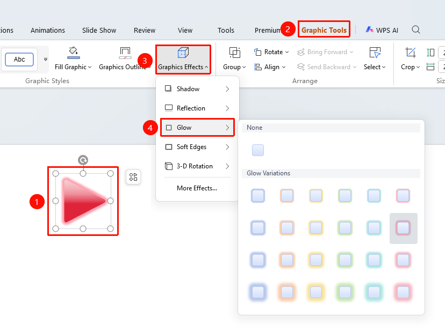The width and height of the screenshot is (445, 333).
Task: Open the Reflection submenu
Action: click(x=197, y=108)
